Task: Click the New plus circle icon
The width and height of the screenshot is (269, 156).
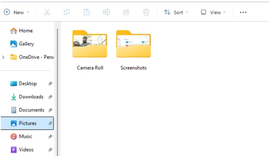Action: click(7, 12)
